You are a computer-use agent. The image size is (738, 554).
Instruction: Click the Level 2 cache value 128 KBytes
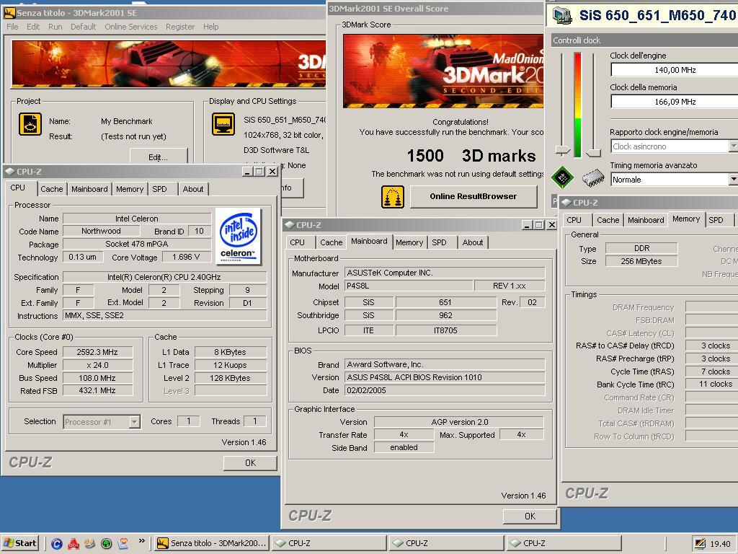point(231,378)
